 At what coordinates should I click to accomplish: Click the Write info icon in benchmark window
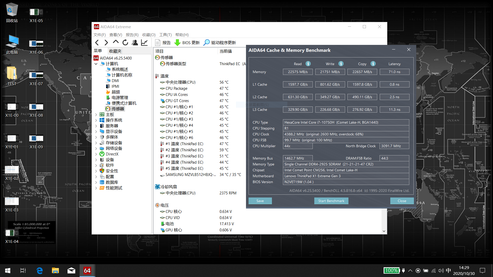[x=341, y=64]
